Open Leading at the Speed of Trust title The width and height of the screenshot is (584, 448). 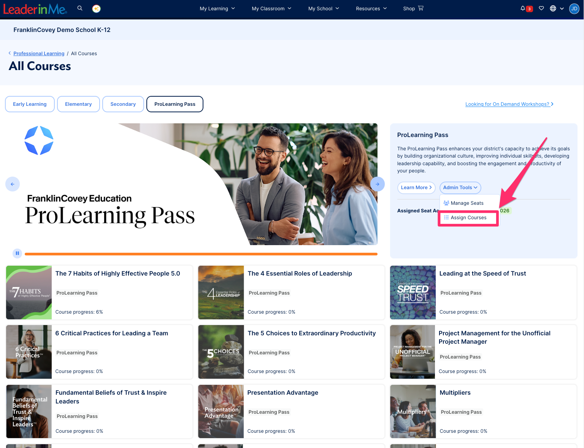coord(483,274)
